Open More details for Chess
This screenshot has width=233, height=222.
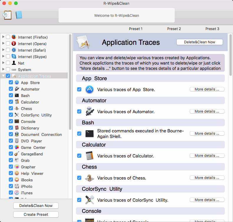click(207, 178)
